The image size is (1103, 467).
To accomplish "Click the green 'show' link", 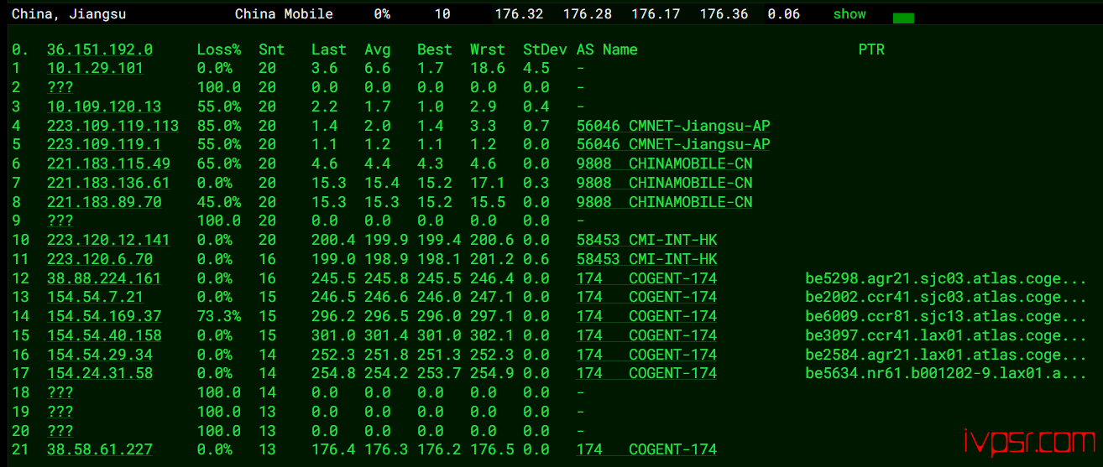I will pos(849,14).
